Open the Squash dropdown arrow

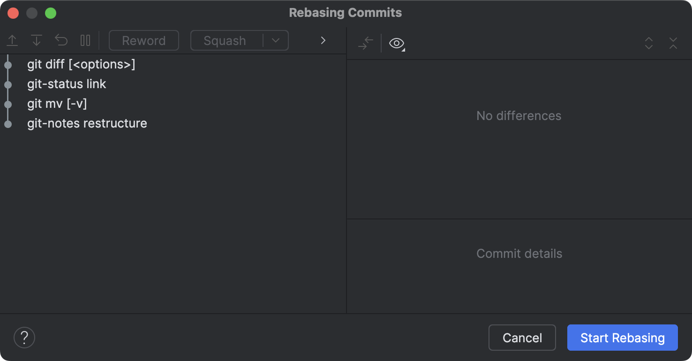coord(276,41)
